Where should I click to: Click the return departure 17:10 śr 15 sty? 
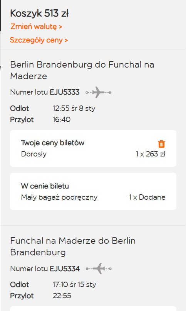(x=74, y=284)
